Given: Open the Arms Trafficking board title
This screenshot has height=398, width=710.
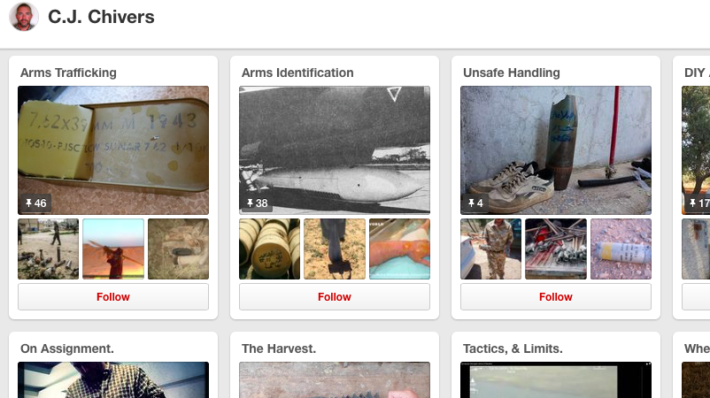Looking at the screenshot, I should [68, 73].
